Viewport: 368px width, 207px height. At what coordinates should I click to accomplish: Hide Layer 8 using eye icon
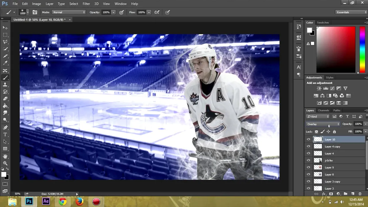pyautogui.click(x=308, y=175)
